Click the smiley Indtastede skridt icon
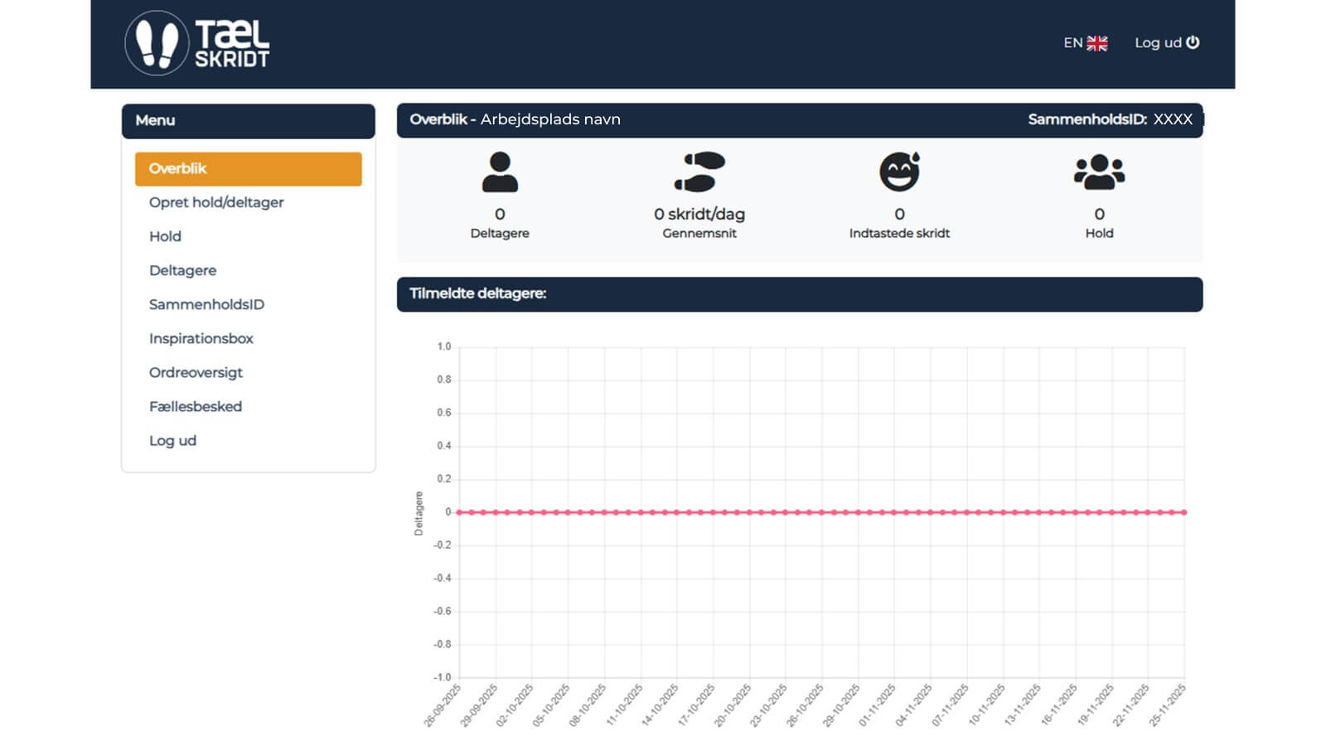 (899, 172)
